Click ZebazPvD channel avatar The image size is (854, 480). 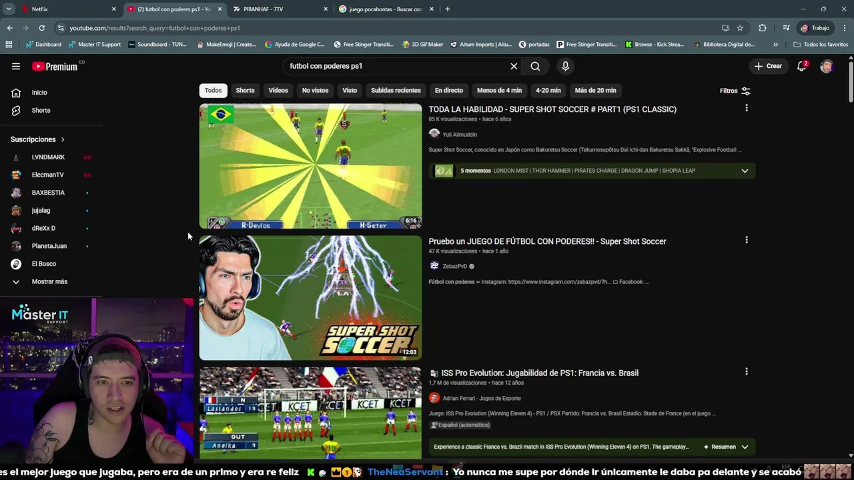(x=434, y=266)
